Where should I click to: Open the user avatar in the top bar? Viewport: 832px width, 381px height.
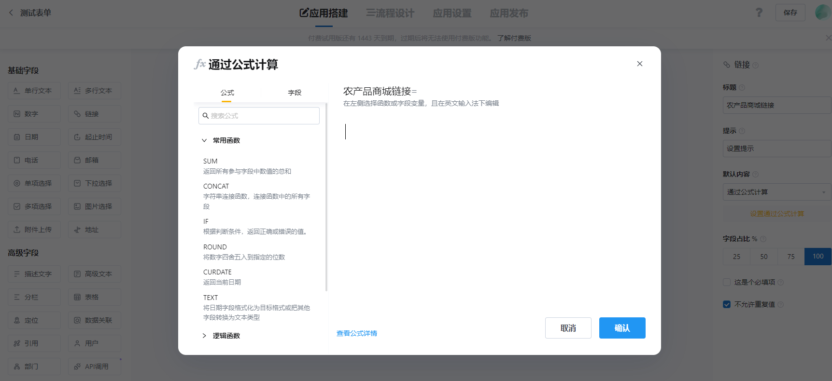pyautogui.click(x=822, y=13)
